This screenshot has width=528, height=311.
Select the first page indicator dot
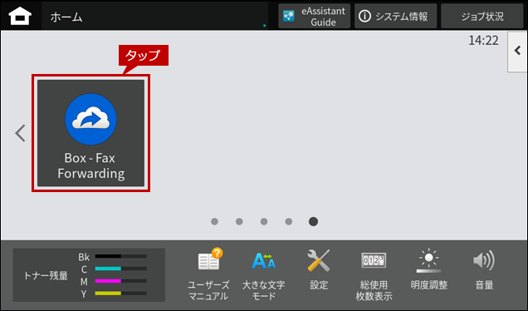[x=214, y=222]
